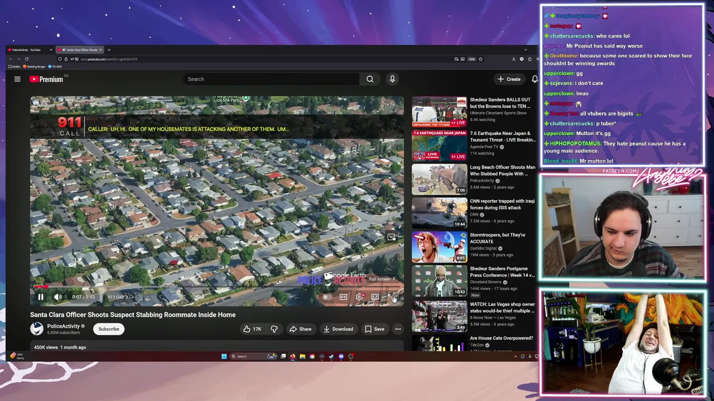The height and width of the screenshot is (401, 714).
Task: Pause the video playback
Action: [x=41, y=297]
